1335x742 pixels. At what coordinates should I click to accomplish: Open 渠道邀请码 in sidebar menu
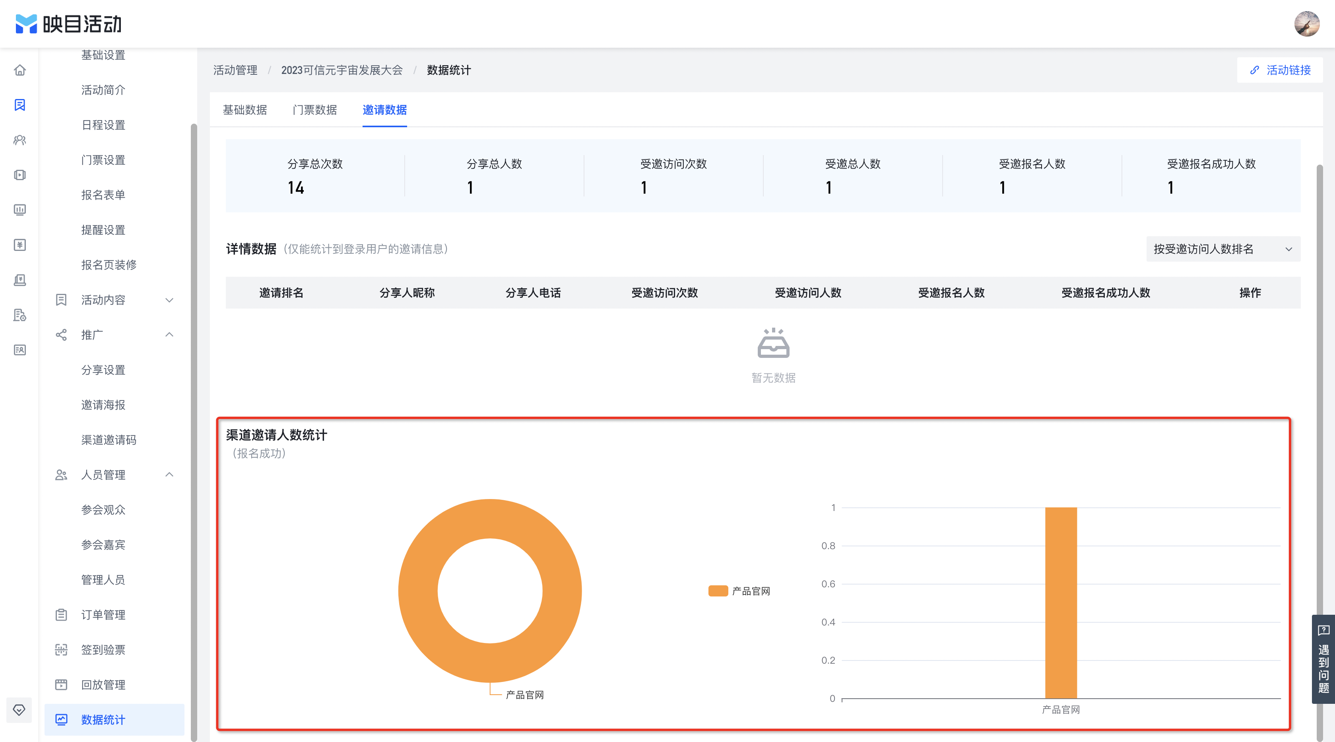[108, 440]
